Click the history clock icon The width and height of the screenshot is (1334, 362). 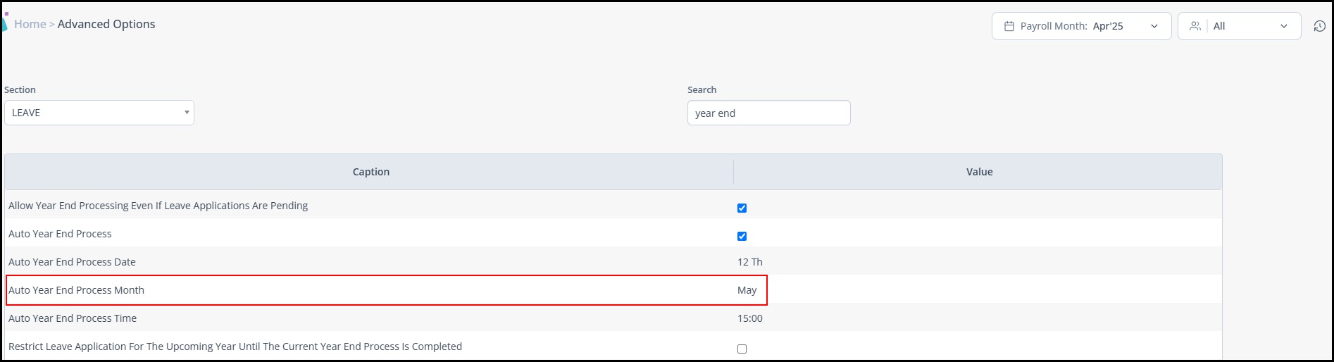pos(1319,26)
